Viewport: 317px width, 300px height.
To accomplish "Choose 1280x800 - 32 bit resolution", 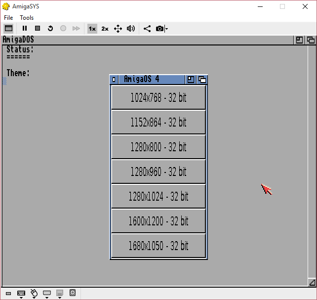I will [158, 147].
